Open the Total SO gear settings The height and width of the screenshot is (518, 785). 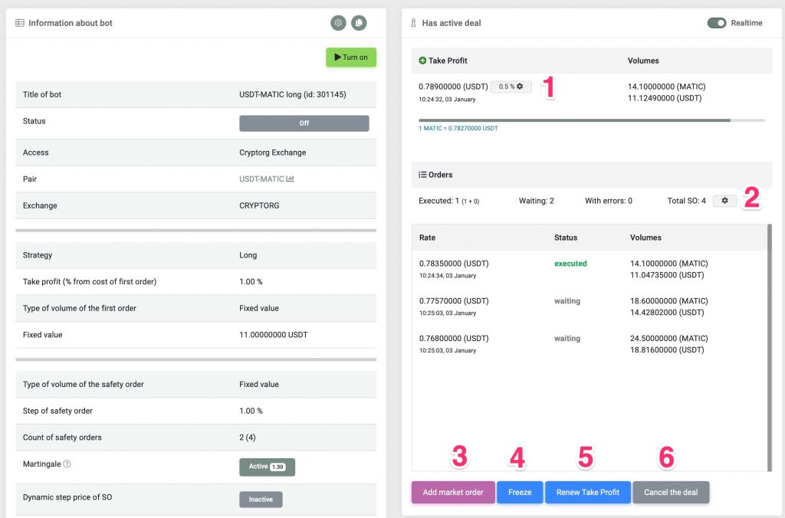[724, 201]
